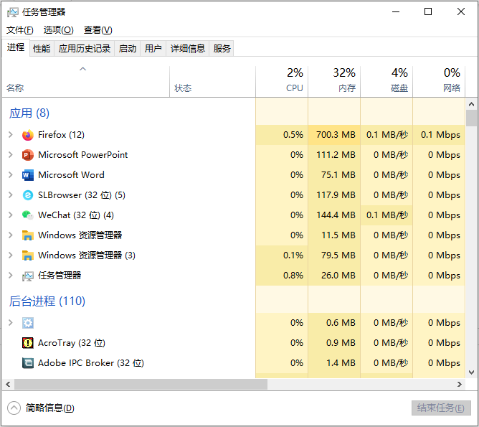Viewport: 479px width, 427px height.
Task: Click the Task Manager title bar icon
Action: [x=12, y=12]
